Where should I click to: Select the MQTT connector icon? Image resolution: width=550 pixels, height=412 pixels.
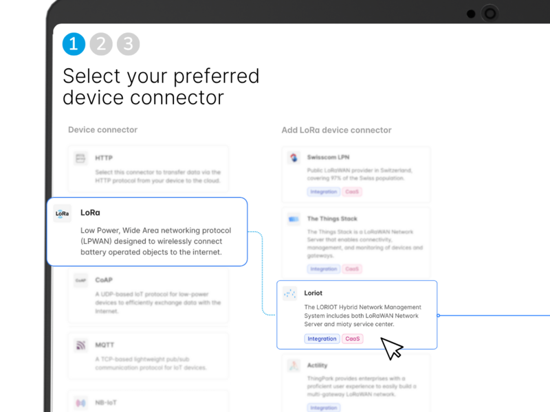coord(80,345)
